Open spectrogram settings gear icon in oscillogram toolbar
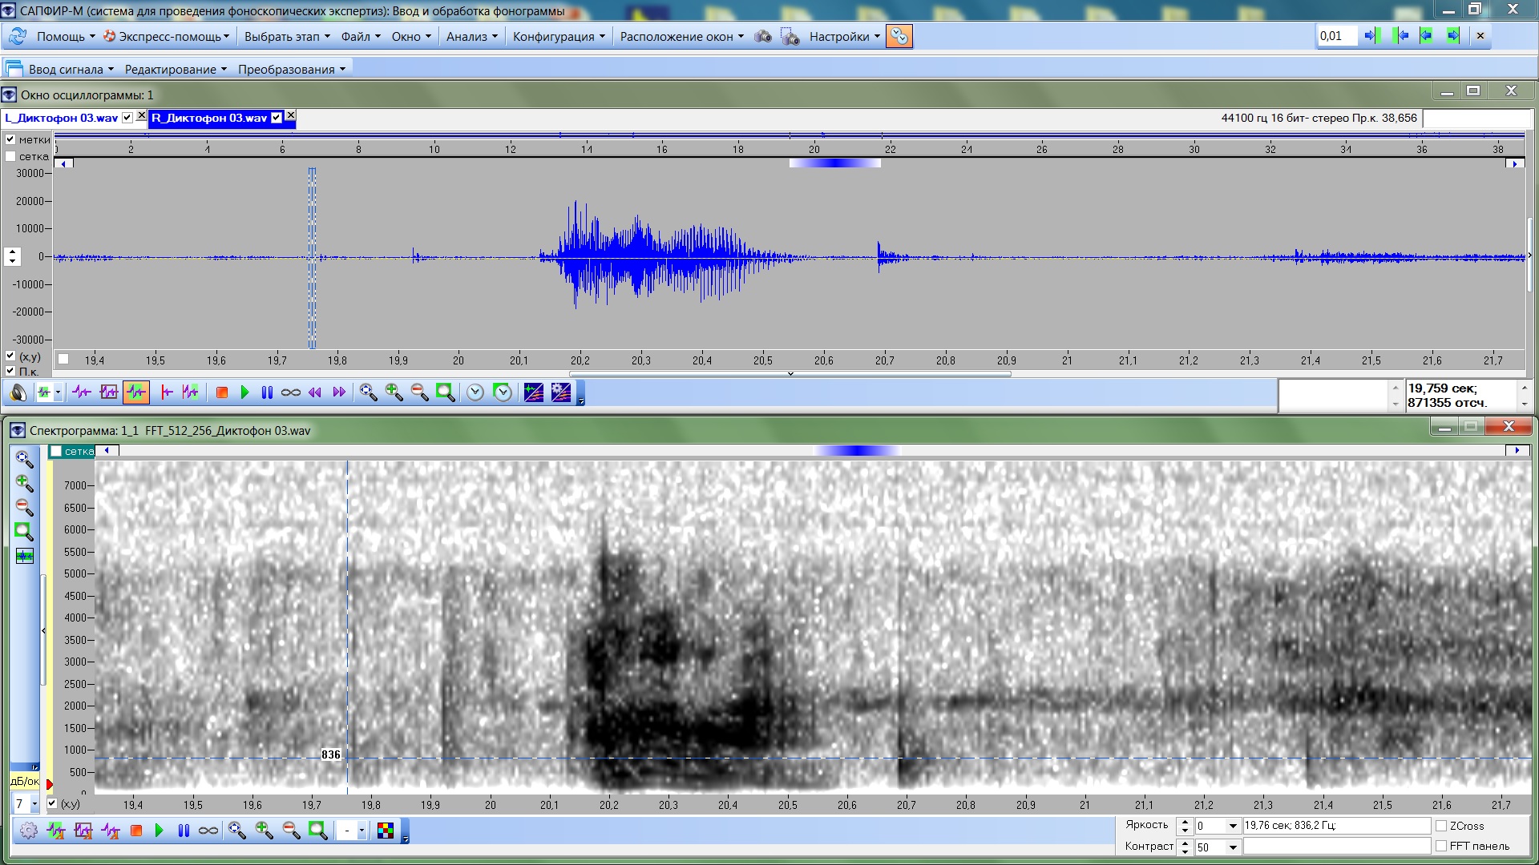The width and height of the screenshot is (1539, 865). [561, 392]
